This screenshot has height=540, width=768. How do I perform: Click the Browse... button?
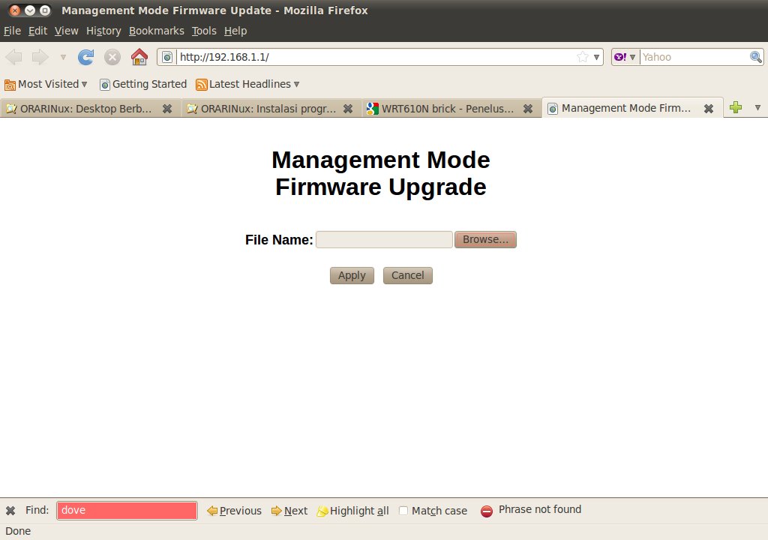click(485, 239)
